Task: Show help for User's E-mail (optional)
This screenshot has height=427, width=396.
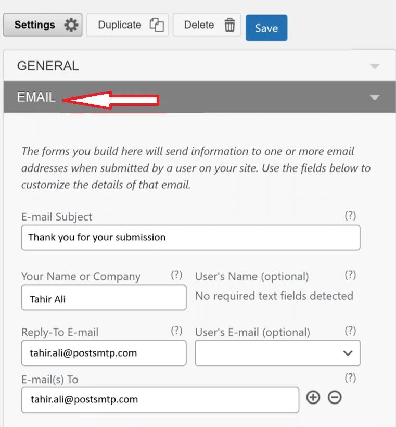Action: pos(350,331)
